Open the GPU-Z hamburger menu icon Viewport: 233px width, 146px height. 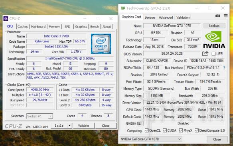tap(225, 16)
